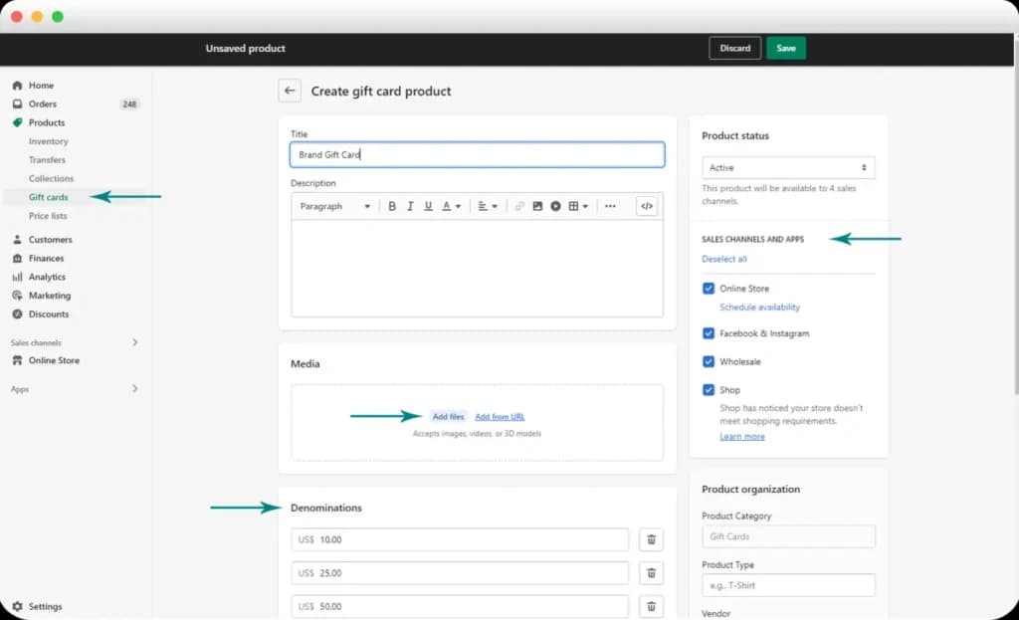Open the Paragraph style dropdown
The height and width of the screenshot is (620, 1019).
(x=334, y=206)
